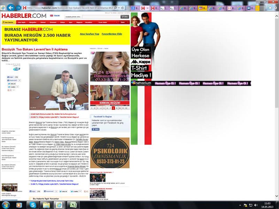Refresh the page with the reload icon
Viewport: 279px width, 209px height.
(122, 8)
